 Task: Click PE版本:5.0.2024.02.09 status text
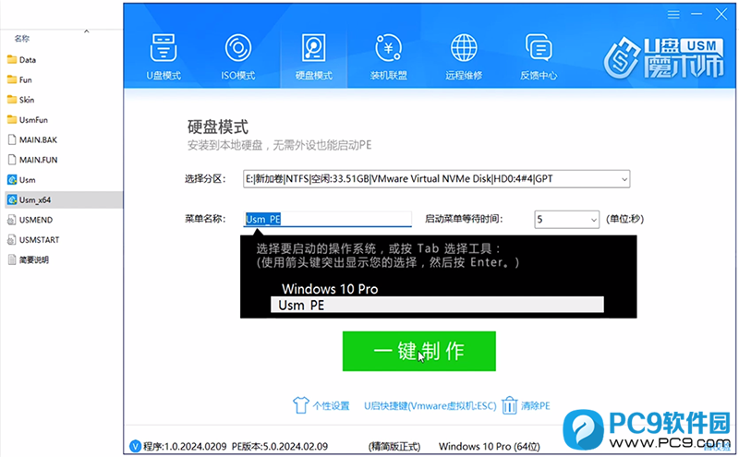pyautogui.click(x=280, y=446)
